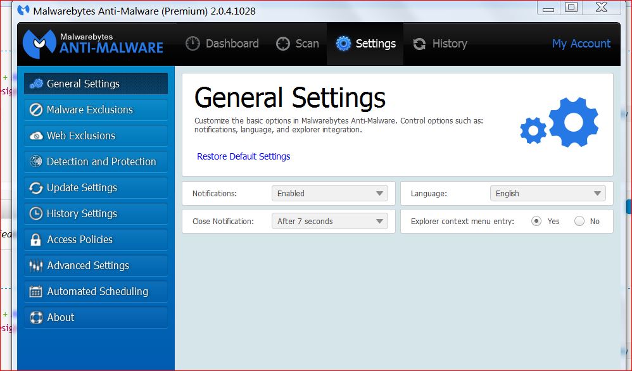Minimize the Malwarebytes window

tap(548, 8)
